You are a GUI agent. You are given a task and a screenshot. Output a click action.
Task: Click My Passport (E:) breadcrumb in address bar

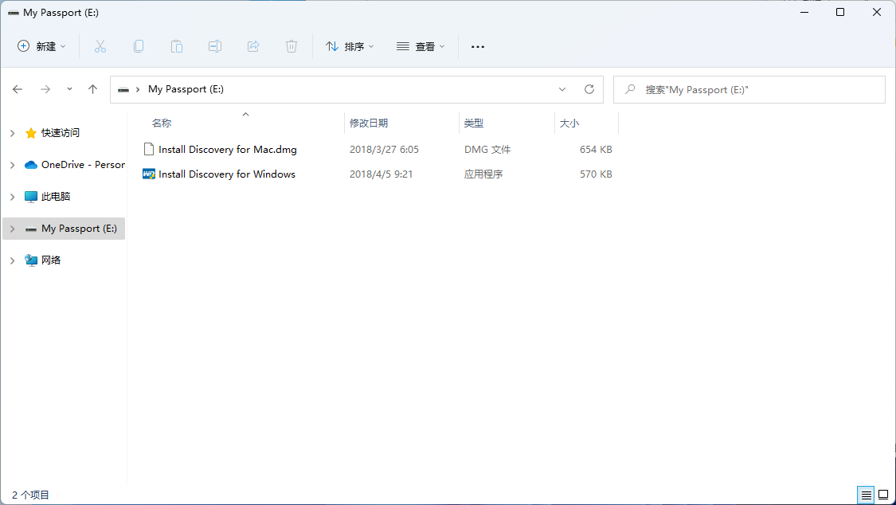point(186,89)
